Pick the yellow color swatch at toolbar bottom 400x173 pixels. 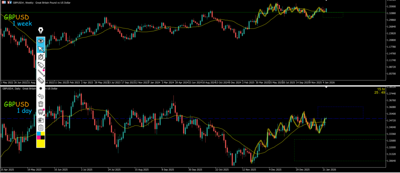pyautogui.click(x=41, y=143)
